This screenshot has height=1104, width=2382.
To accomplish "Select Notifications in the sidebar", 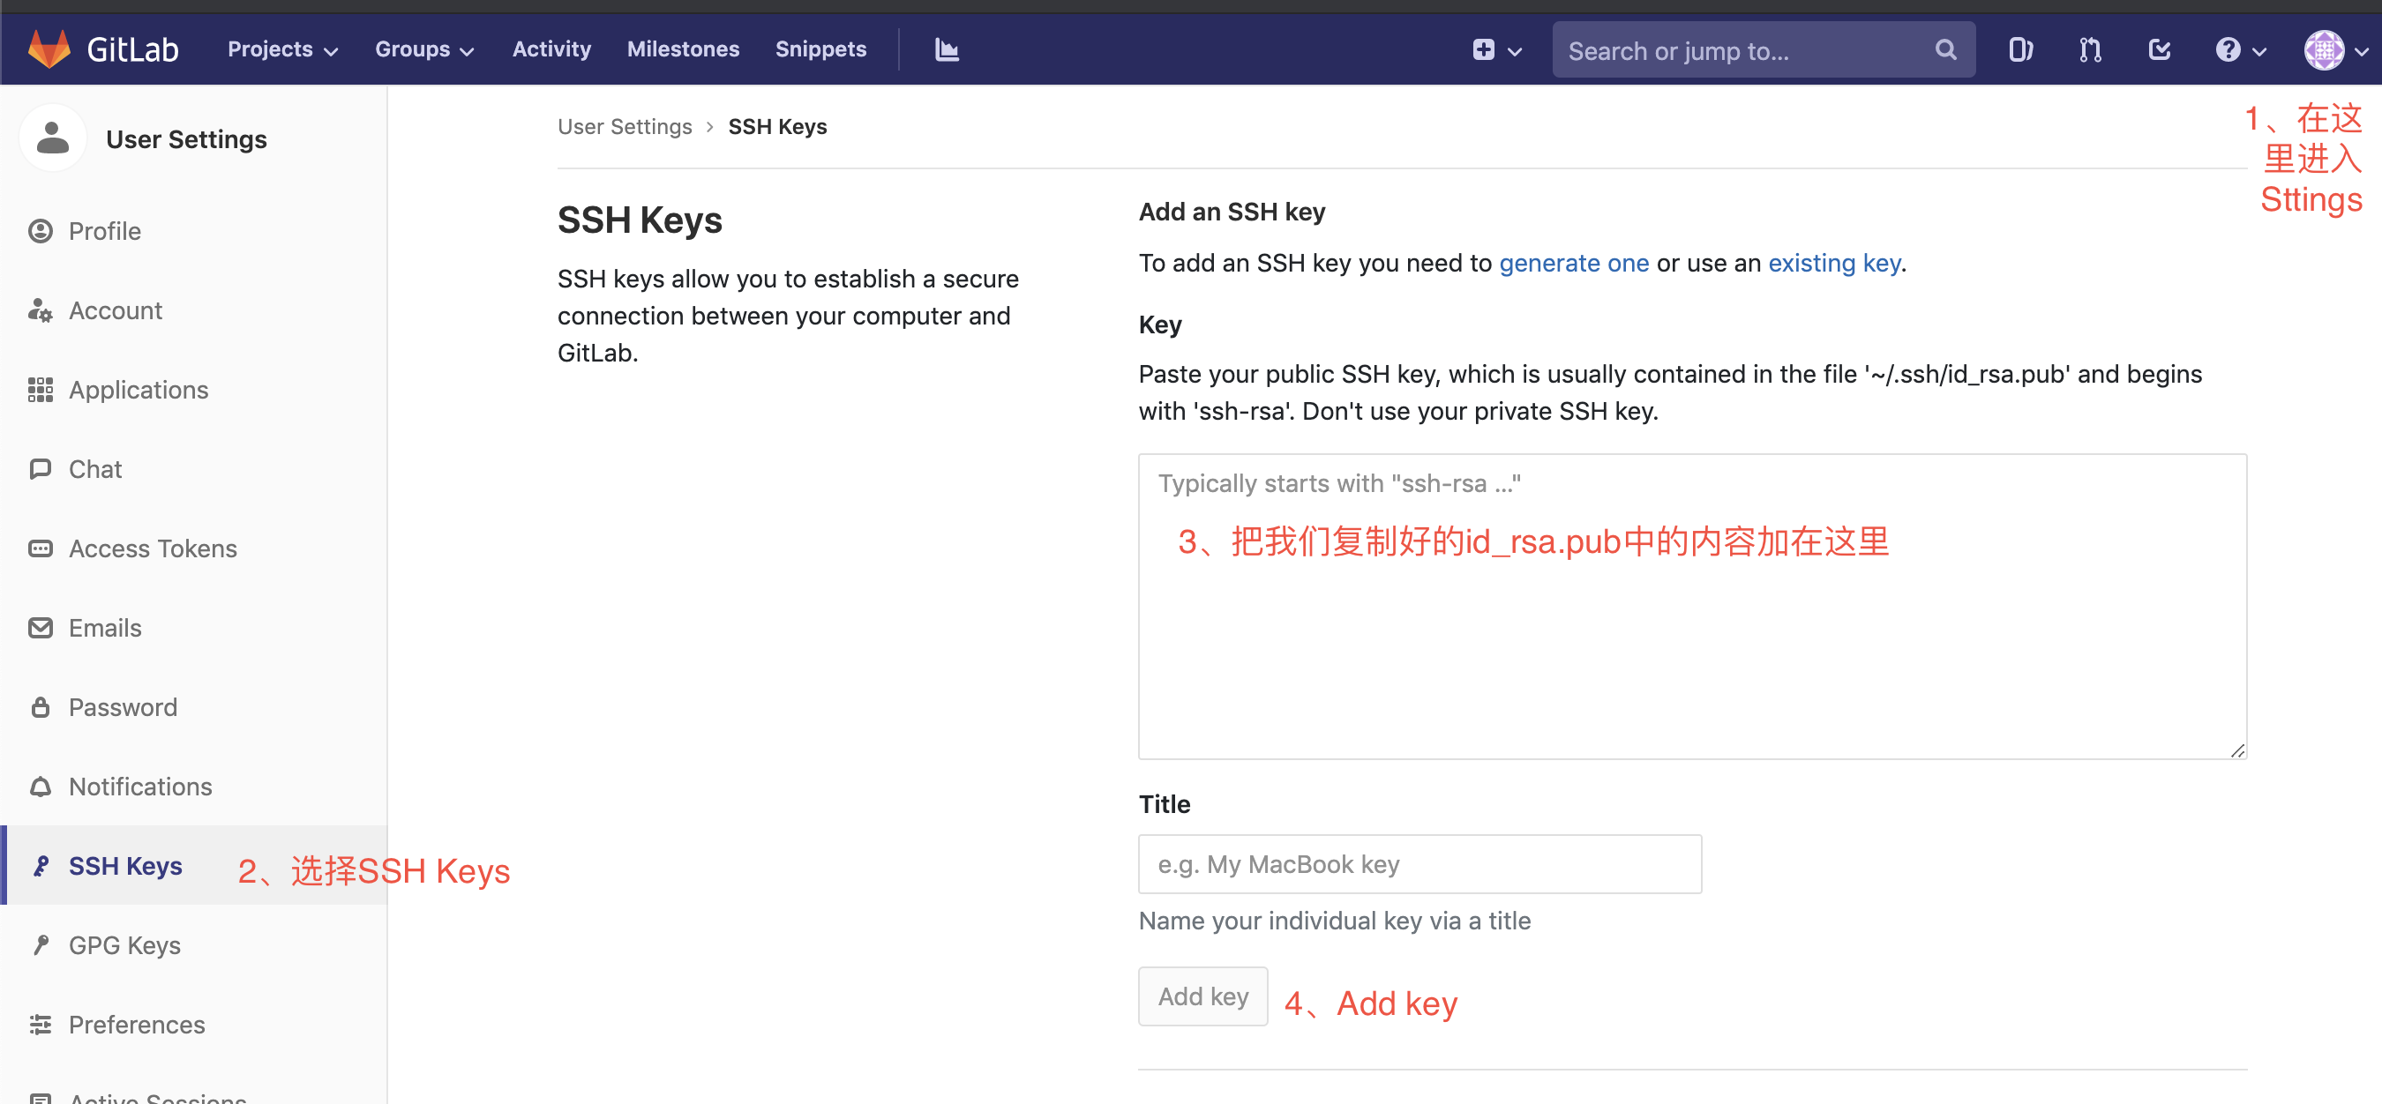I will pyautogui.click(x=193, y=787).
